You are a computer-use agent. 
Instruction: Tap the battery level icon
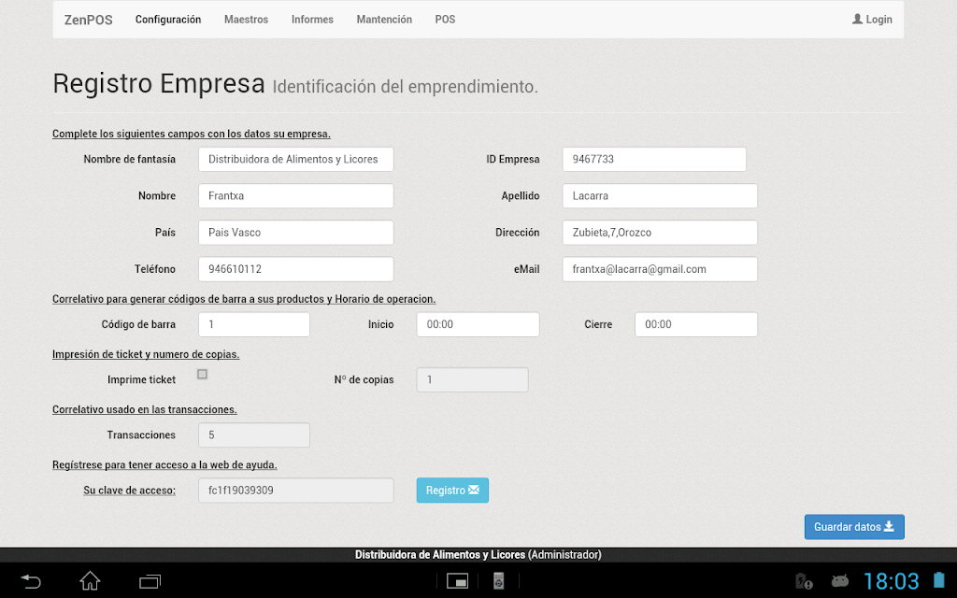click(x=938, y=580)
